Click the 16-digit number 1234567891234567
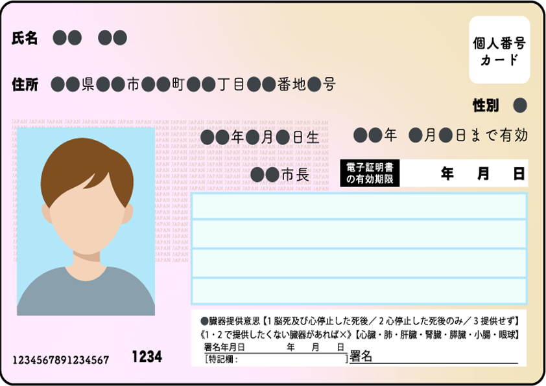Image resolution: width=546 pixels, height=386 pixels. click(61, 359)
